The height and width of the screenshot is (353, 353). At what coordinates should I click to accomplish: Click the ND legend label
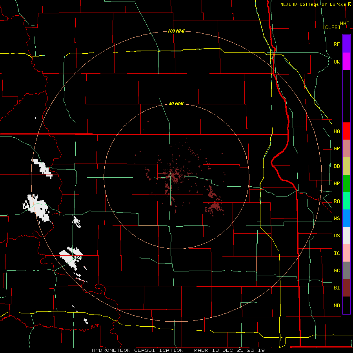(x=337, y=306)
